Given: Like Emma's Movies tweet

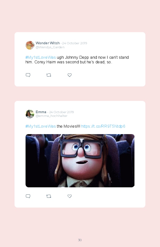Looking at the screenshot, I should pyautogui.click(x=70, y=196).
